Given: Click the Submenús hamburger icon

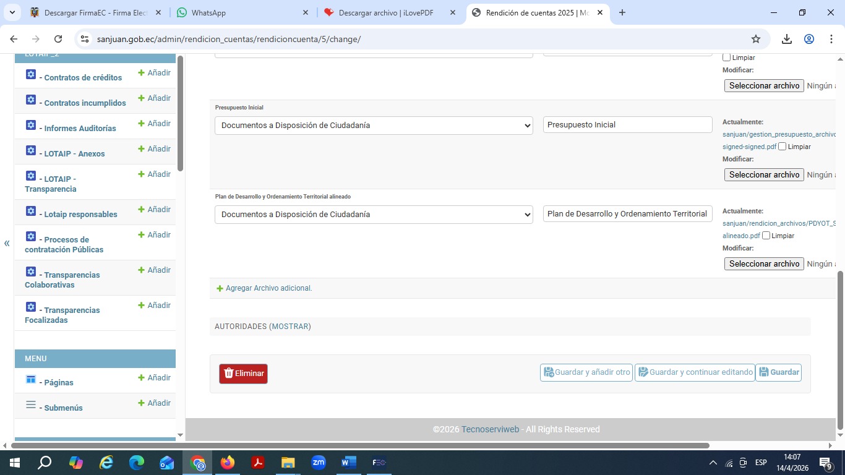Looking at the screenshot, I should 31,405.
